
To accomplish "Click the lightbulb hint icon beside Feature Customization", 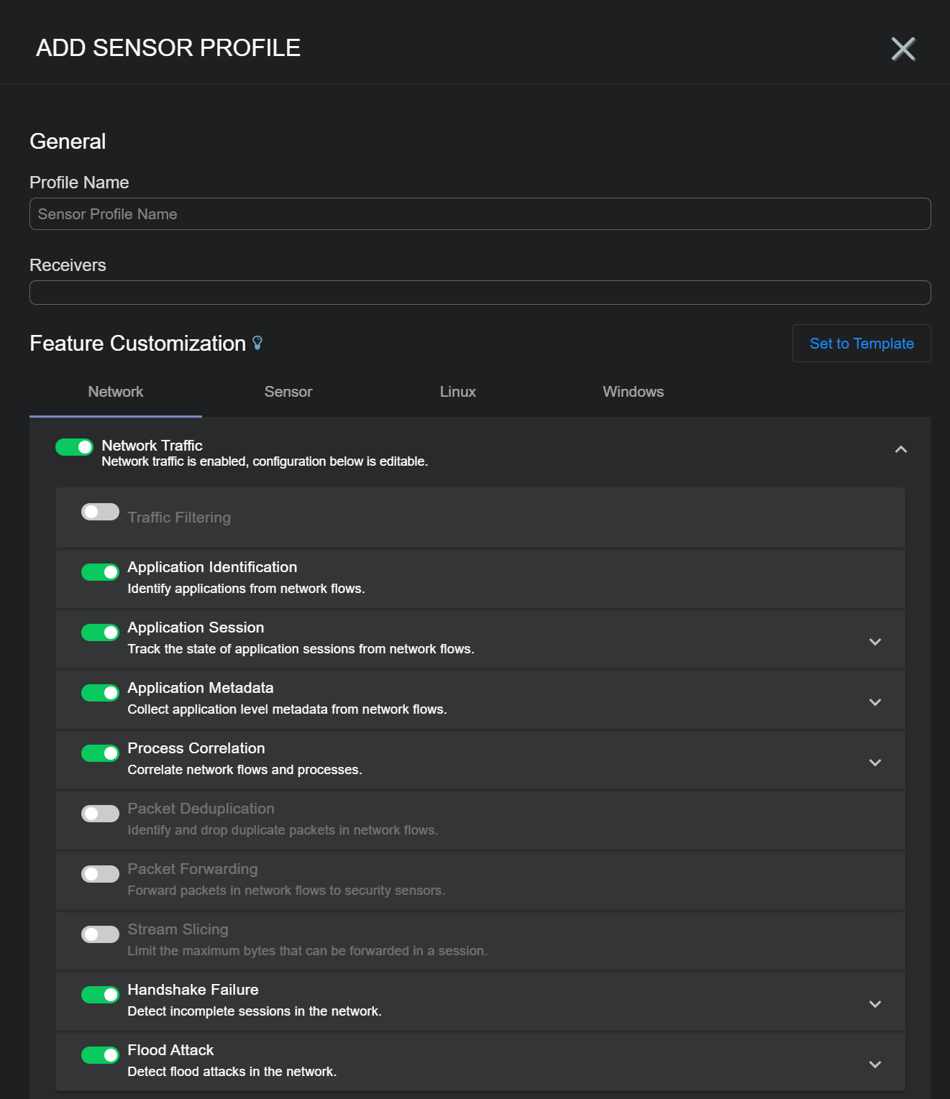I will (257, 344).
